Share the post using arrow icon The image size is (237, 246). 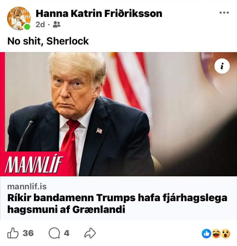click(x=90, y=233)
